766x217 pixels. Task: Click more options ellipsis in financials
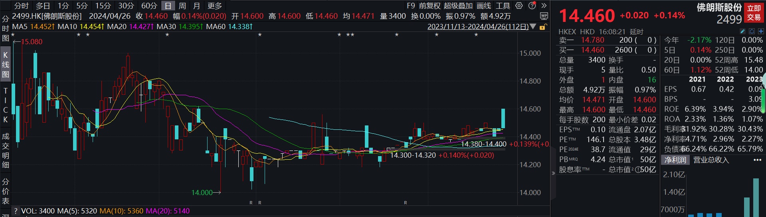757,160
